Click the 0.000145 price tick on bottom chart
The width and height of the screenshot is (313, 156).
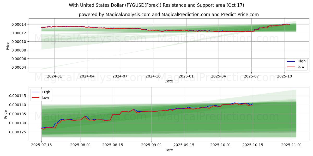pyautogui.click(x=17, y=96)
